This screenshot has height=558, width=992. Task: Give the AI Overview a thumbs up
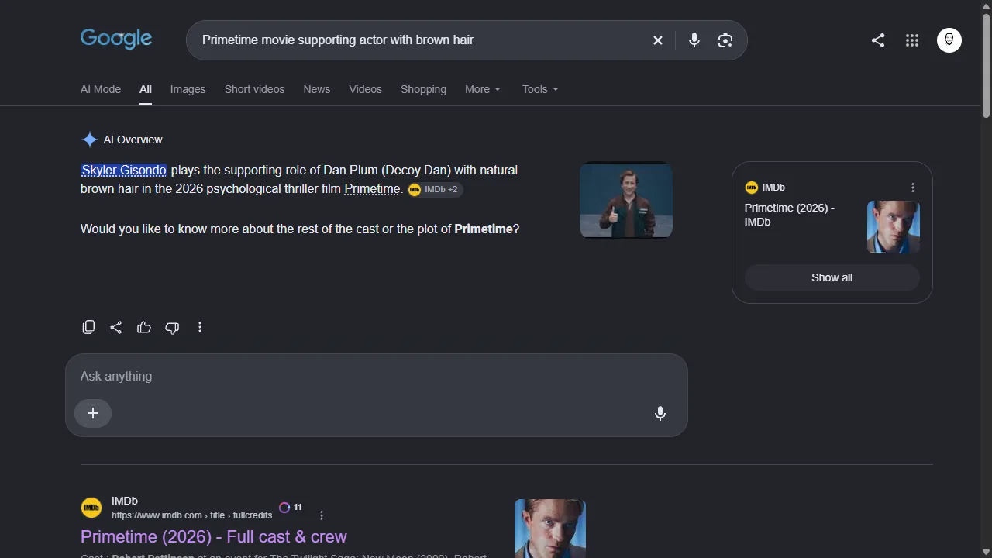click(144, 327)
